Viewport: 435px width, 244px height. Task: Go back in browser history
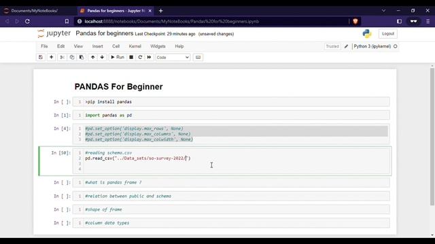click(x=7, y=21)
